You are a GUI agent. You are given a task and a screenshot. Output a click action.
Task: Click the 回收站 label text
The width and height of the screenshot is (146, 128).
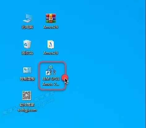pos(27,53)
